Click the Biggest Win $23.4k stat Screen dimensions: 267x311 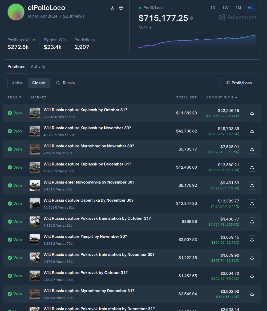55,44
